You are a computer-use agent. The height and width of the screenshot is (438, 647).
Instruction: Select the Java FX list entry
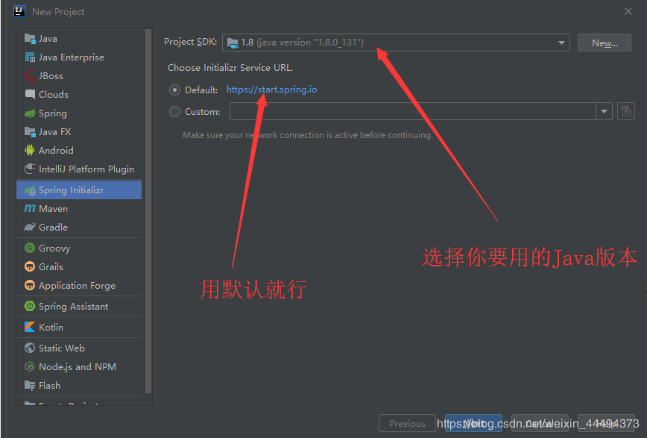[x=79, y=132]
